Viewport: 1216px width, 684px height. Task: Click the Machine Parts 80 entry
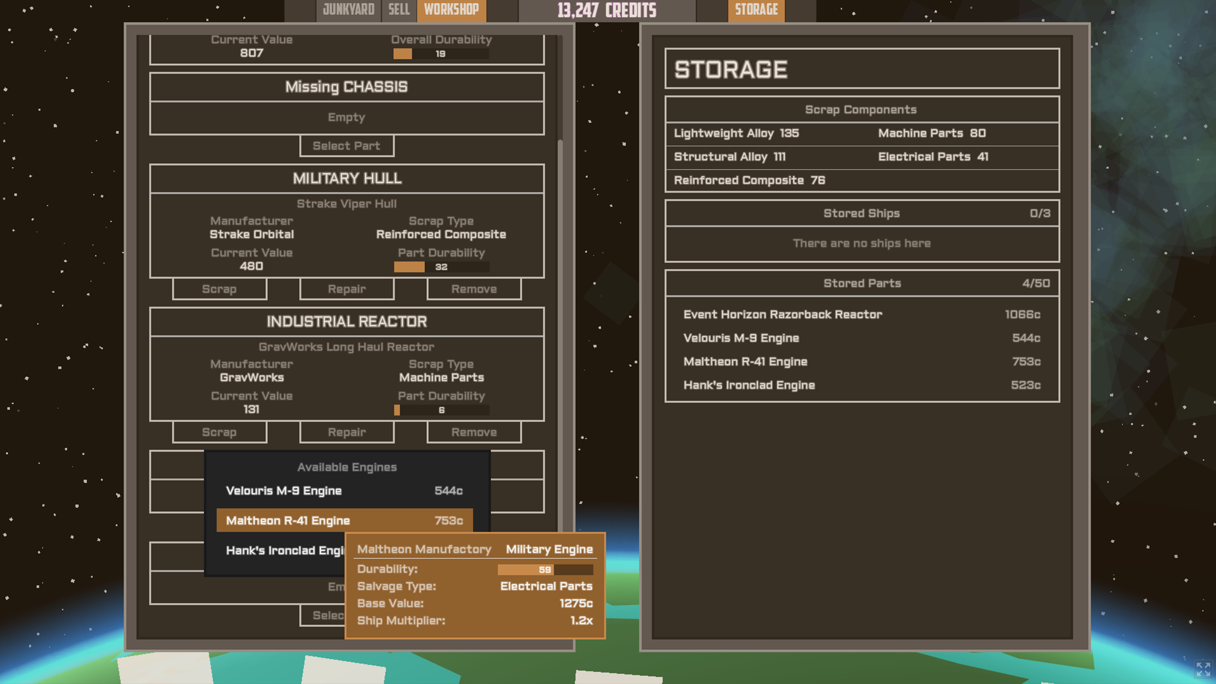point(932,134)
